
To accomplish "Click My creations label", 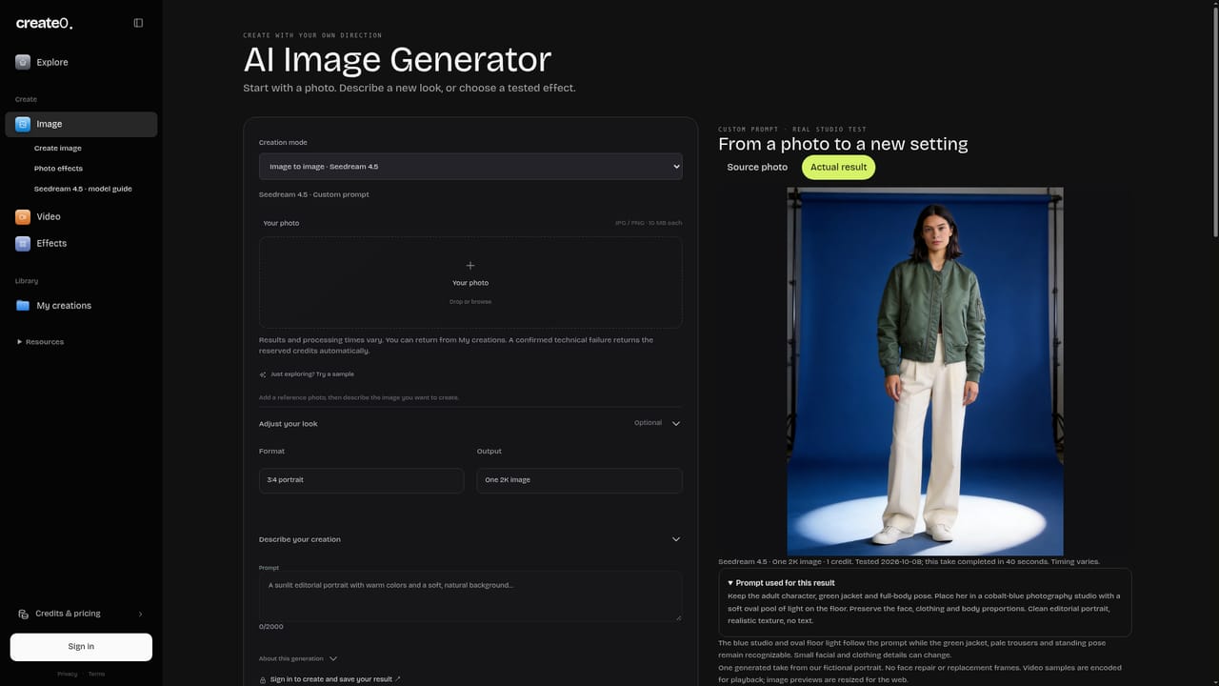I will point(64,306).
